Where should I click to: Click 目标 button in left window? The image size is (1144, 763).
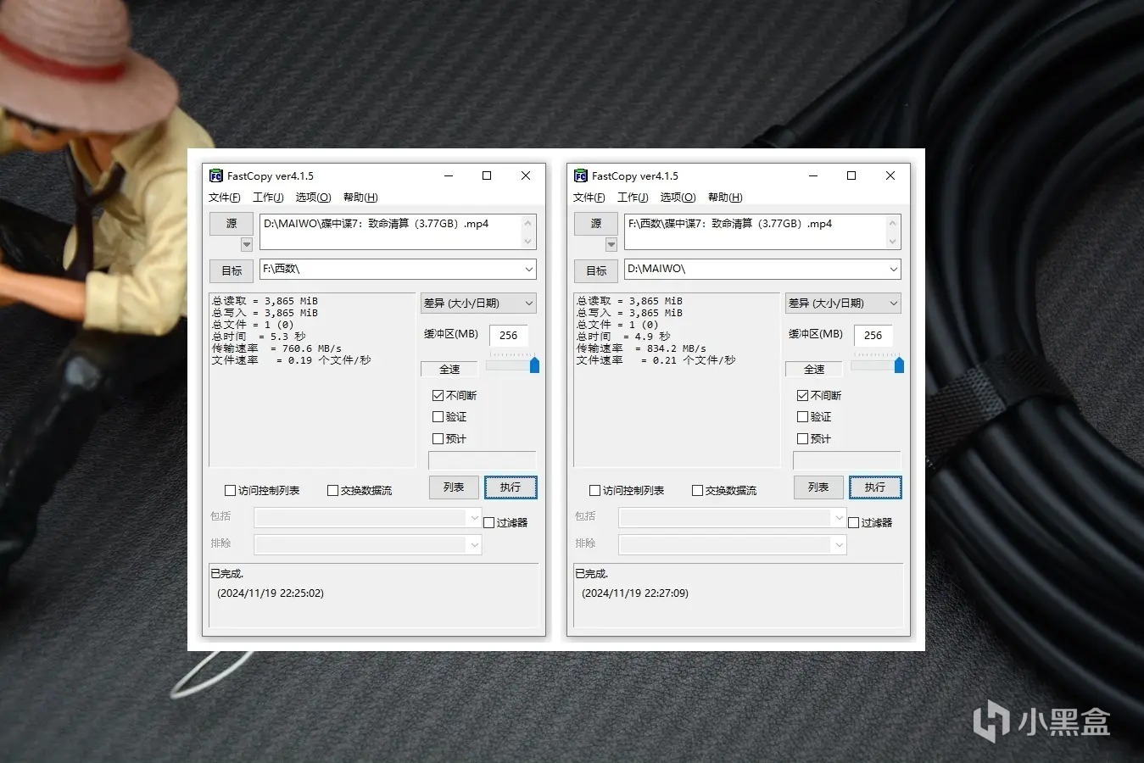(x=232, y=271)
